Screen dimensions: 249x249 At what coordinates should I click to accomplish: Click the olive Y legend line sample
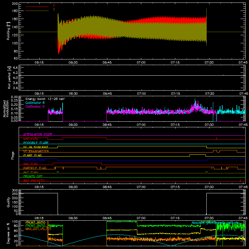pyautogui.click(x=37, y=11)
